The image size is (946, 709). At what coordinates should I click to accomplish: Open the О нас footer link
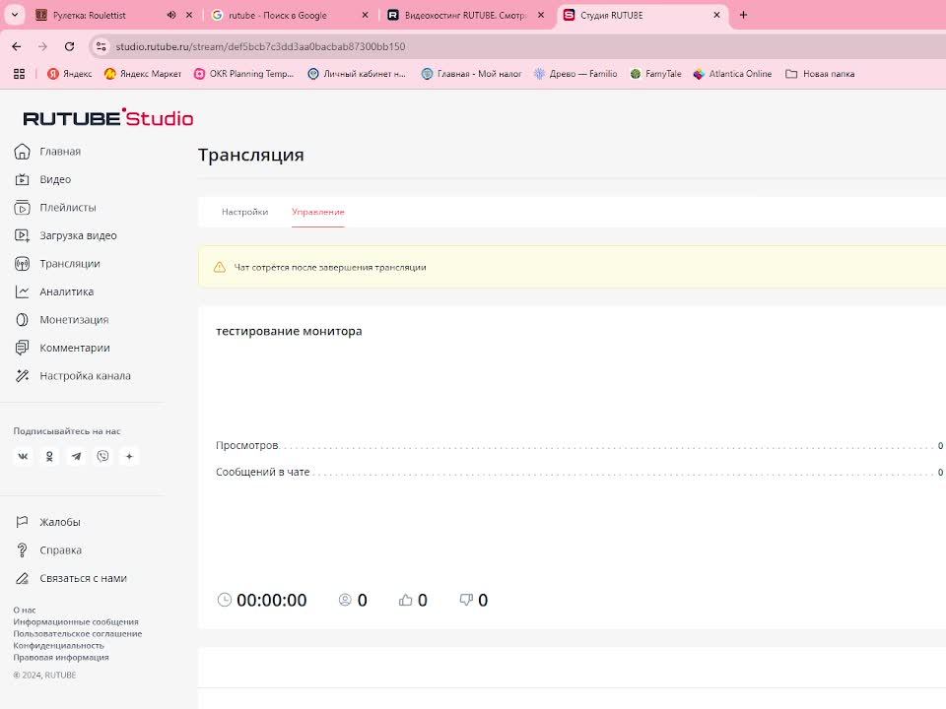pyautogui.click(x=25, y=611)
